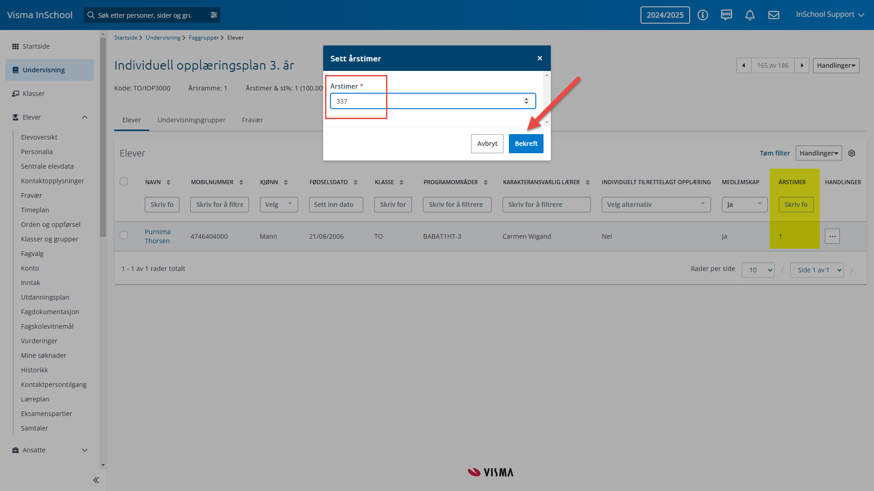Image resolution: width=874 pixels, height=491 pixels.
Task: Open Rader per side dropdown
Action: 758,270
